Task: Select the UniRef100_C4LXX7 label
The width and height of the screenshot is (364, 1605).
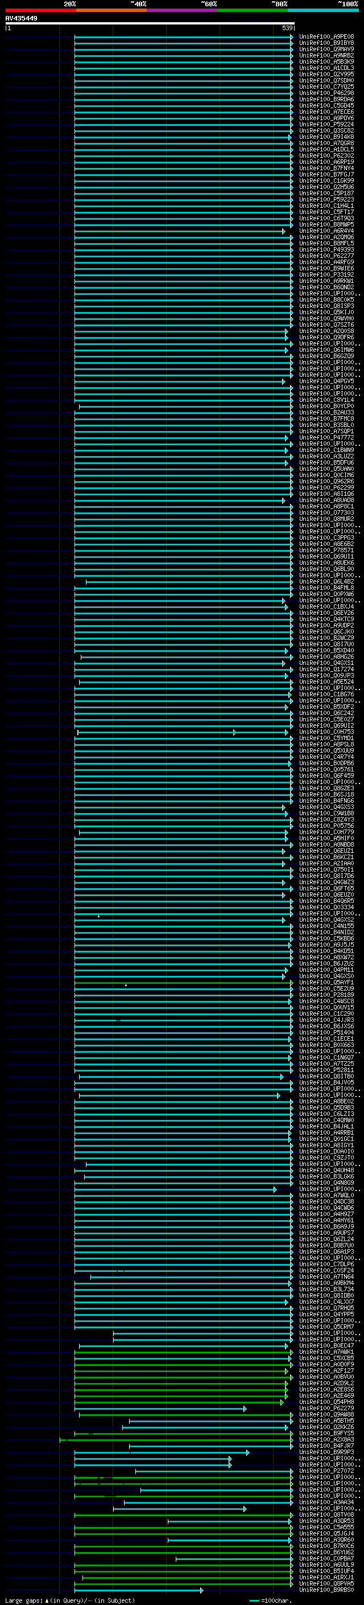Action: coord(326,1302)
